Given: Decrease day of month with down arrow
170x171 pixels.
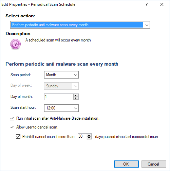Looking at the screenshot, I should click(x=76, y=98).
